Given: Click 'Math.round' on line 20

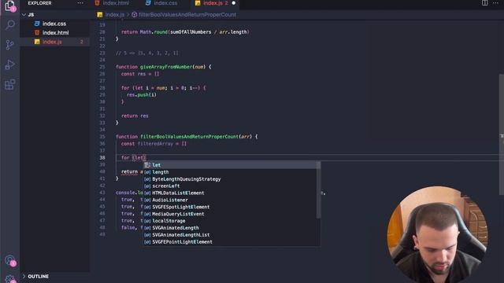Looking at the screenshot, I should click(x=154, y=32).
